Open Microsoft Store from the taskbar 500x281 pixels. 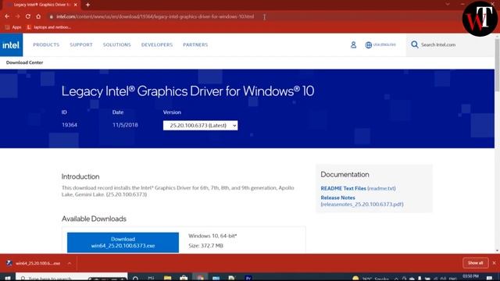click(x=184, y=278)
